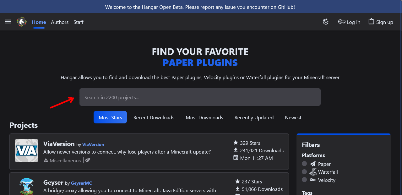The width and height of the screenshot is (402, 195).
Task: Click the Paper platform icon in ViaVersion card
Action: [x=88, y=160]
